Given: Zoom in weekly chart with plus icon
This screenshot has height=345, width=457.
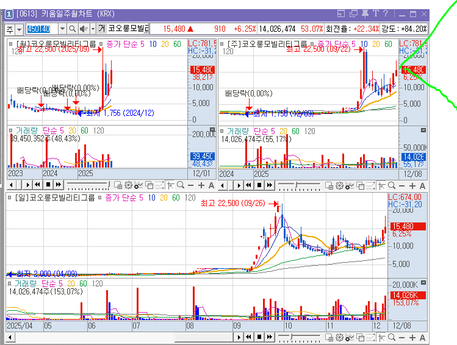Looking at the screenshot, I should pyautogui.click(x=412, y=186).
